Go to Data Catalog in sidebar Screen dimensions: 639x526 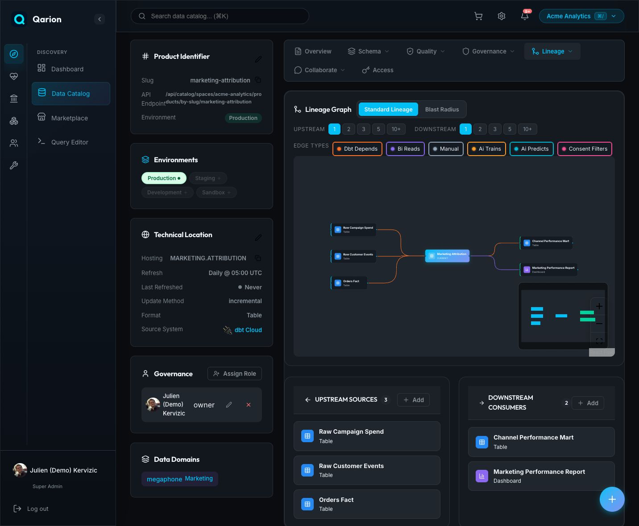tap(71, 93)
